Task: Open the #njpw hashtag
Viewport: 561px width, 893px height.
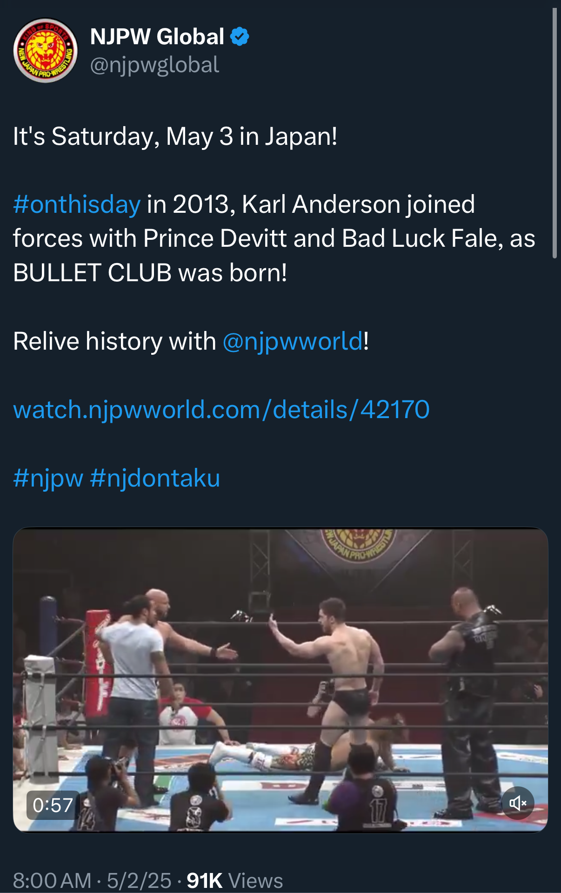Action: click(x=48, y=478)
